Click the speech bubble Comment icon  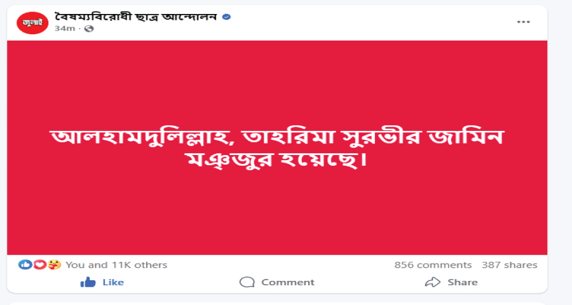coord(247,282)
